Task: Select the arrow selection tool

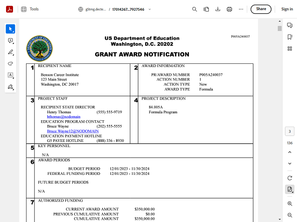Action: pyautogui.click(x=10, y=29)
